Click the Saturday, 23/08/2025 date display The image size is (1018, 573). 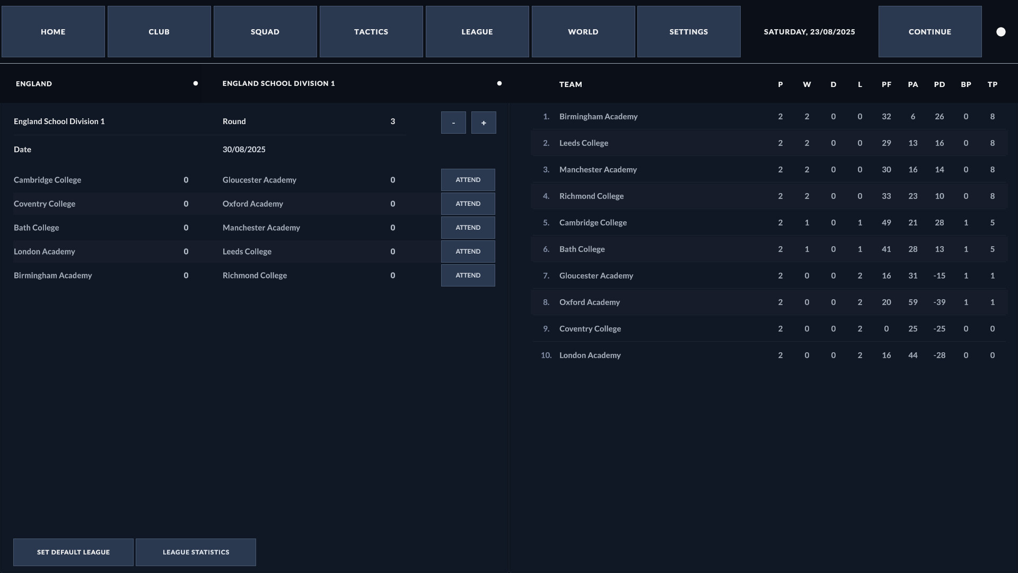tap(810, 32)
